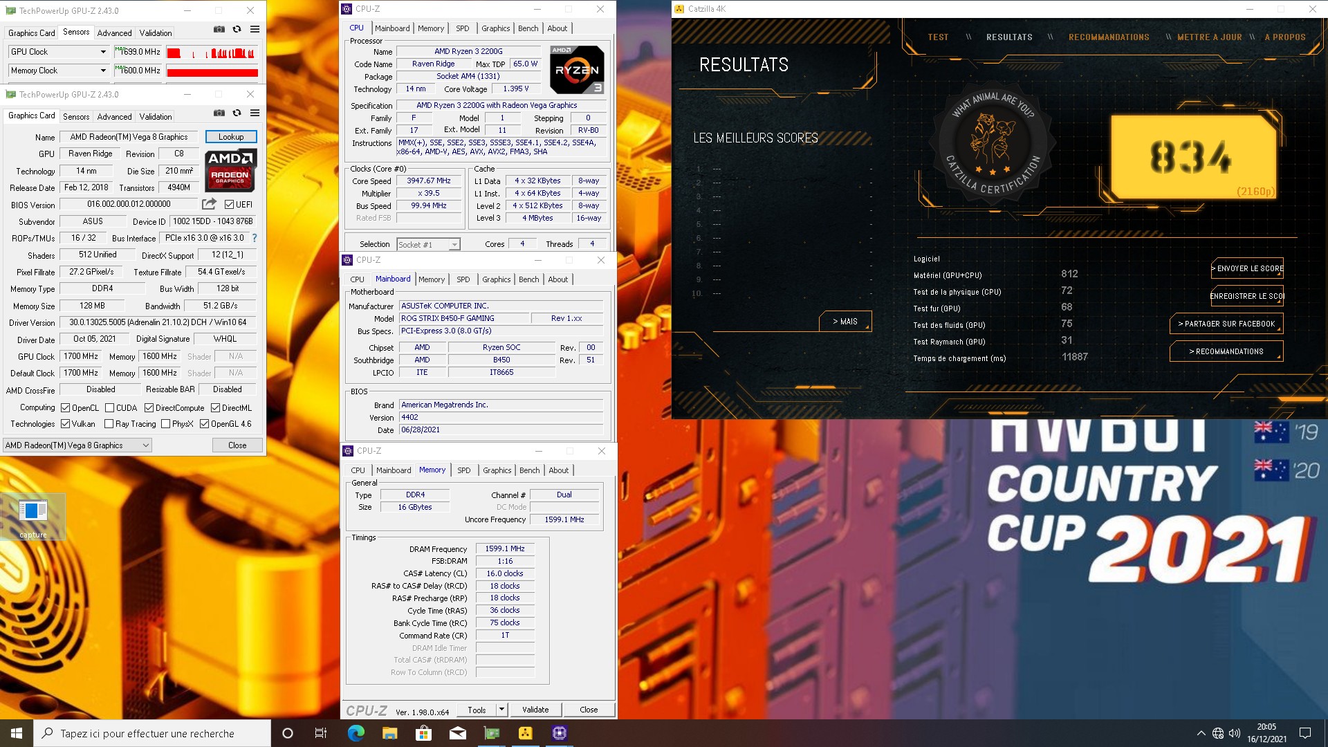Open the Socket #1 selection dropdown in CPU-Z
Viewport: 1328px width, 747px height.
click(428, 244)
